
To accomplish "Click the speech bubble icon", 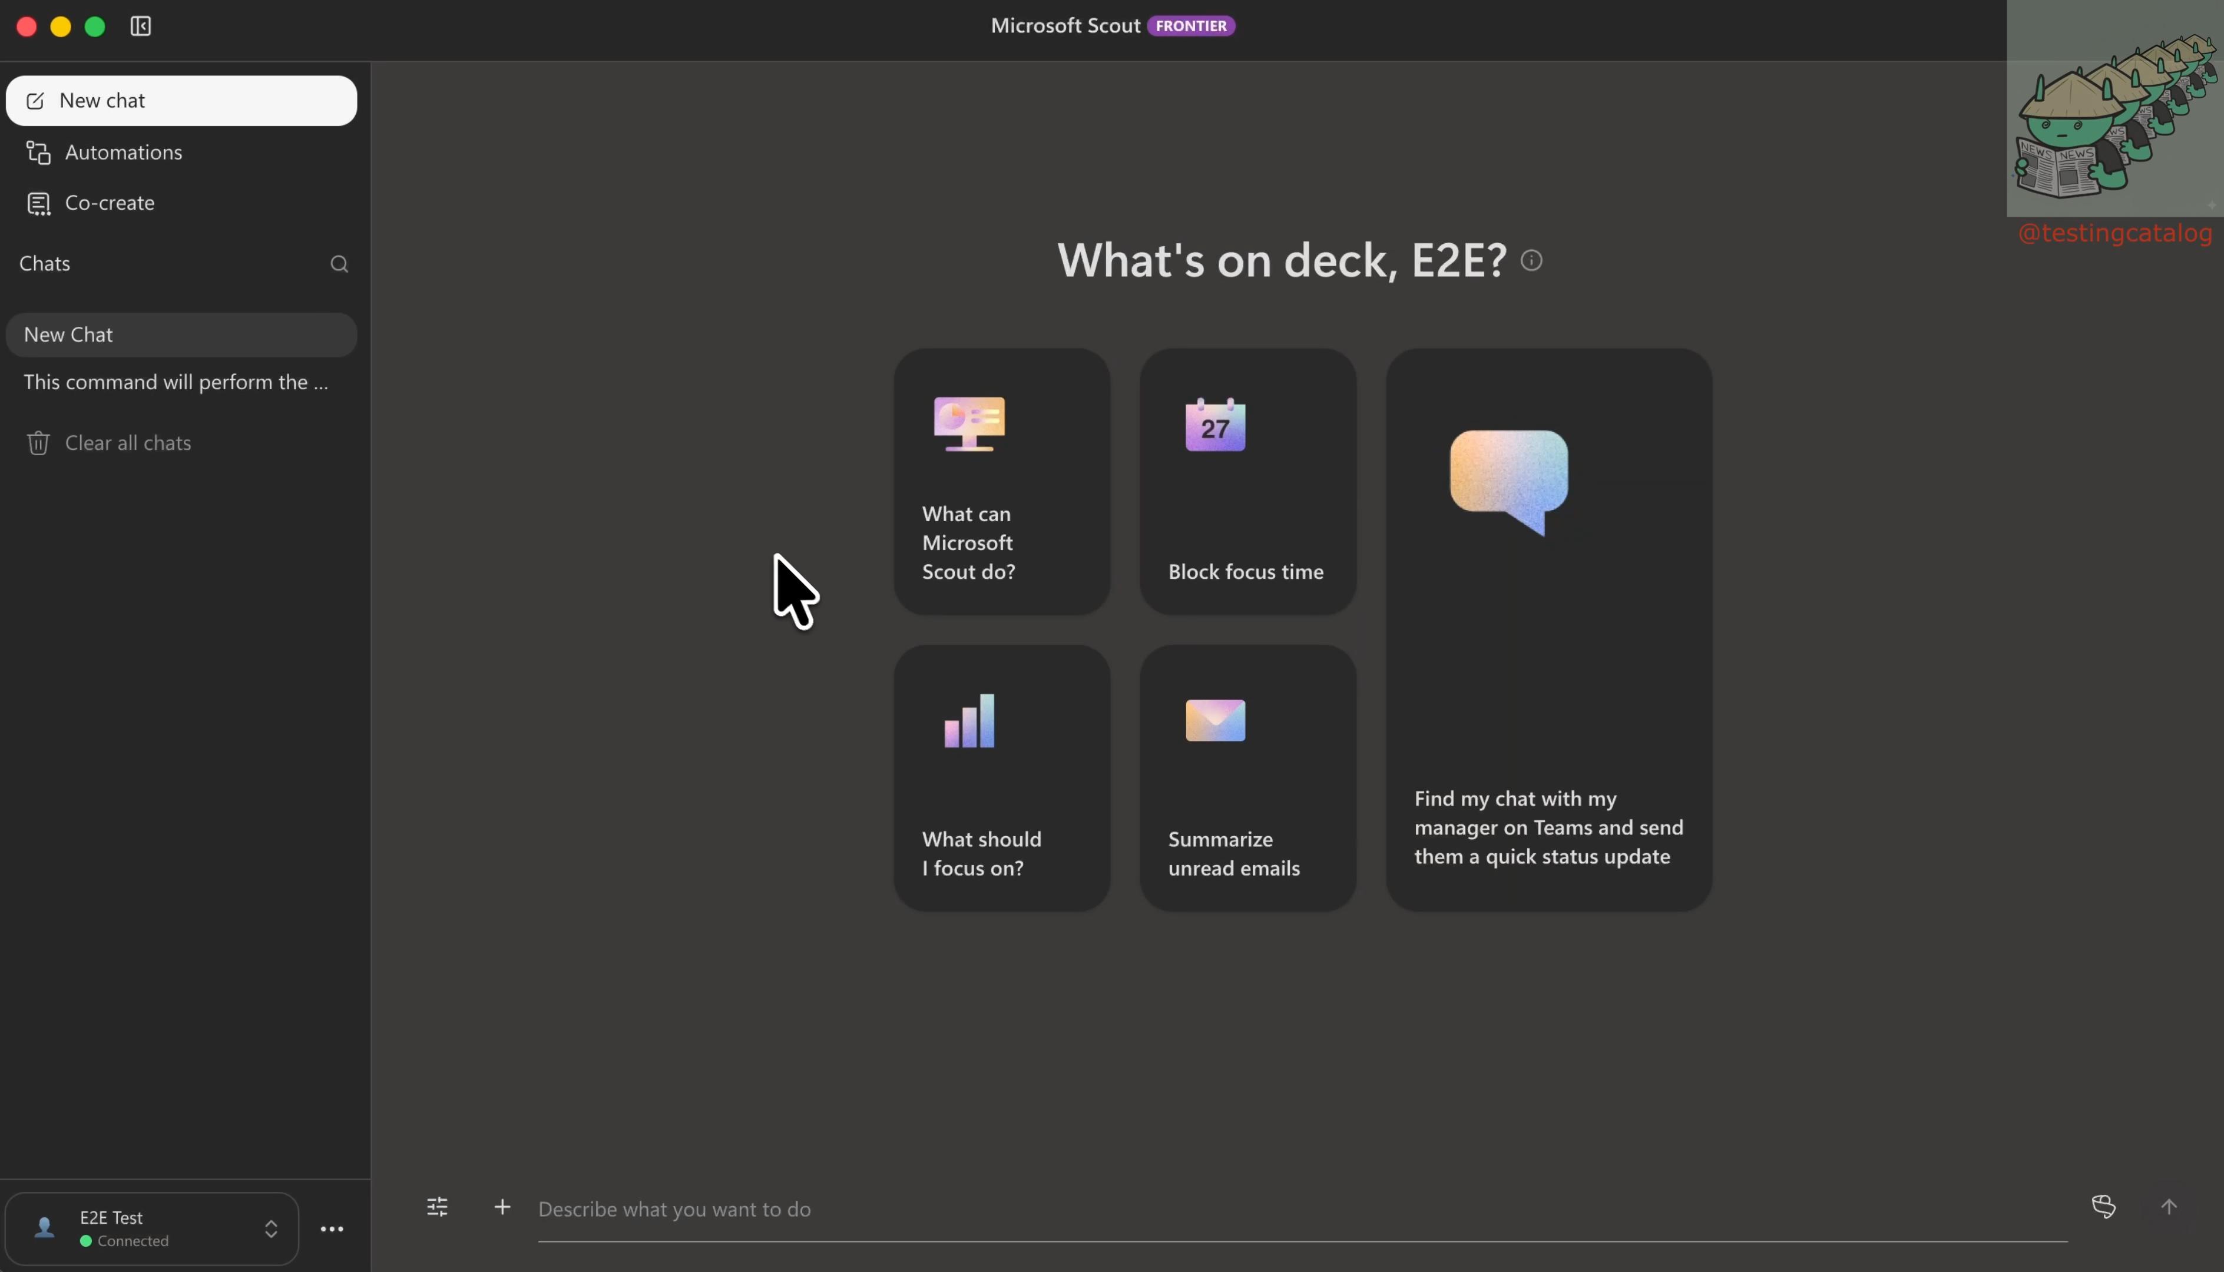I will (1508, 482).
